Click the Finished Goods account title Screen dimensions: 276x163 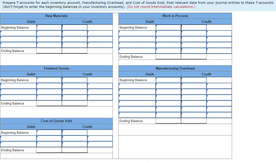(x=56, y=68)
